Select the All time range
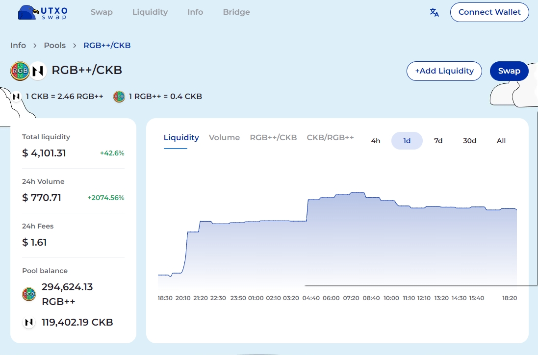Viewport: 538px width, 355px height. 501,141
